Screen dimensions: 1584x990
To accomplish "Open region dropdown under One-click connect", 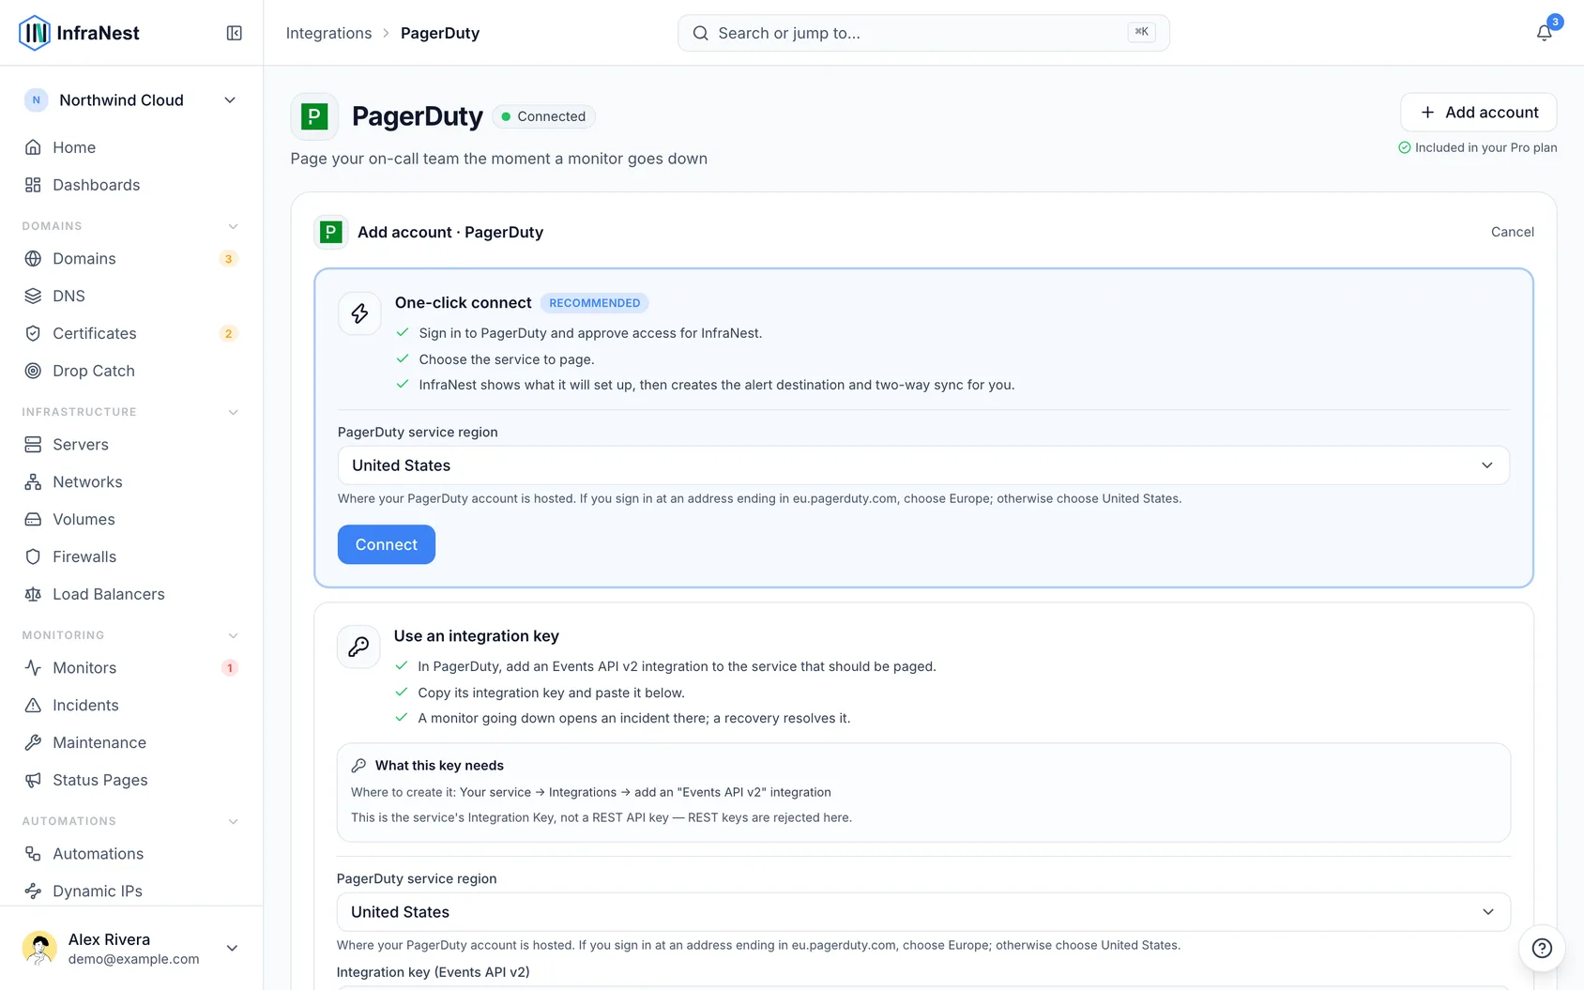I will (x=923, y=465).
